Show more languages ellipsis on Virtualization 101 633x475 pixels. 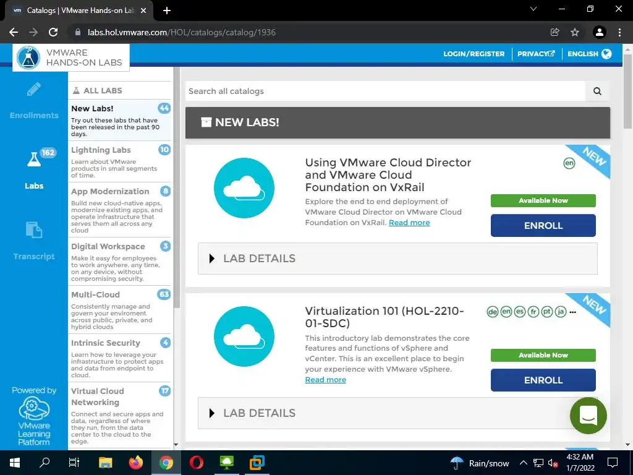click(x=572, y=312)
